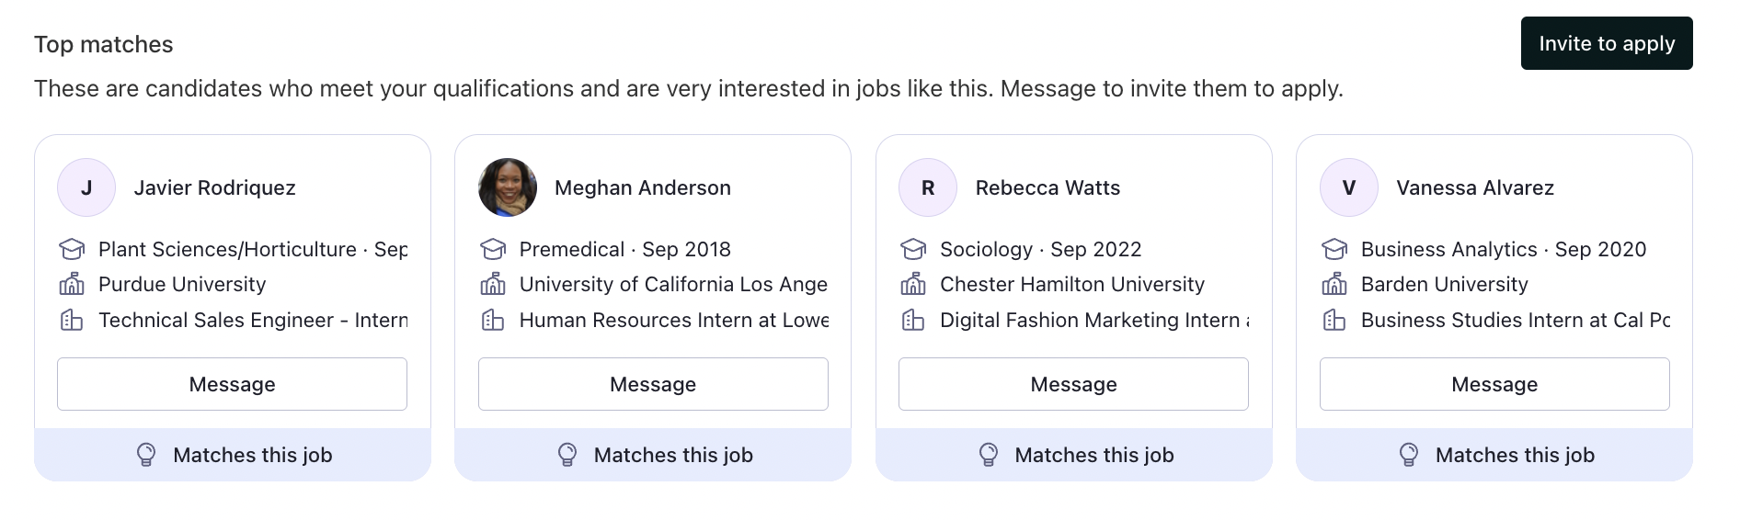
Task: Message Vanessa Alvarez
Action: tap(1494, 384)
